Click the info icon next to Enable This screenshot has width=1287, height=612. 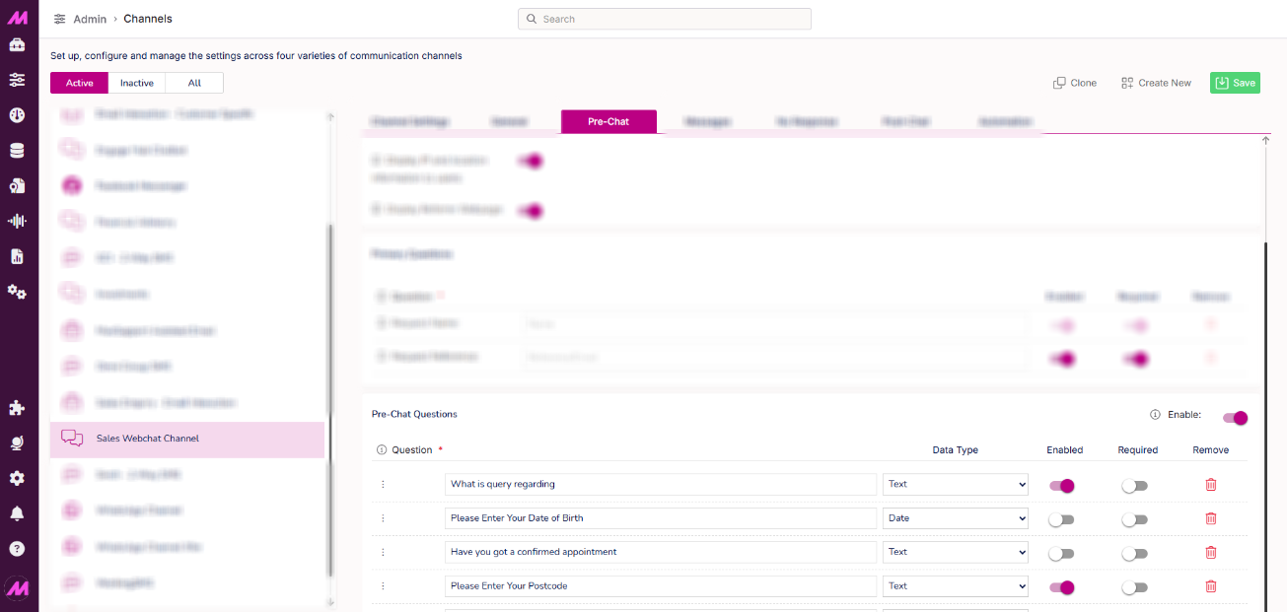pos(1155,415)
